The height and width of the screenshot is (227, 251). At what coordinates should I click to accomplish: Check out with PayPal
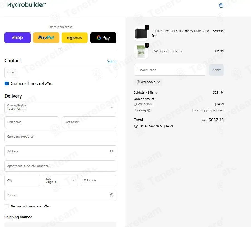(x=46, y=38)
